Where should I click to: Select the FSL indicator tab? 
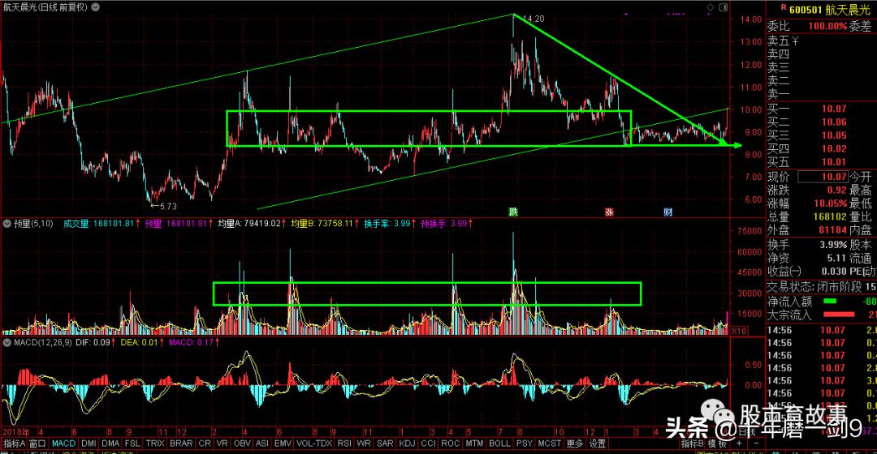pos(132,443)
